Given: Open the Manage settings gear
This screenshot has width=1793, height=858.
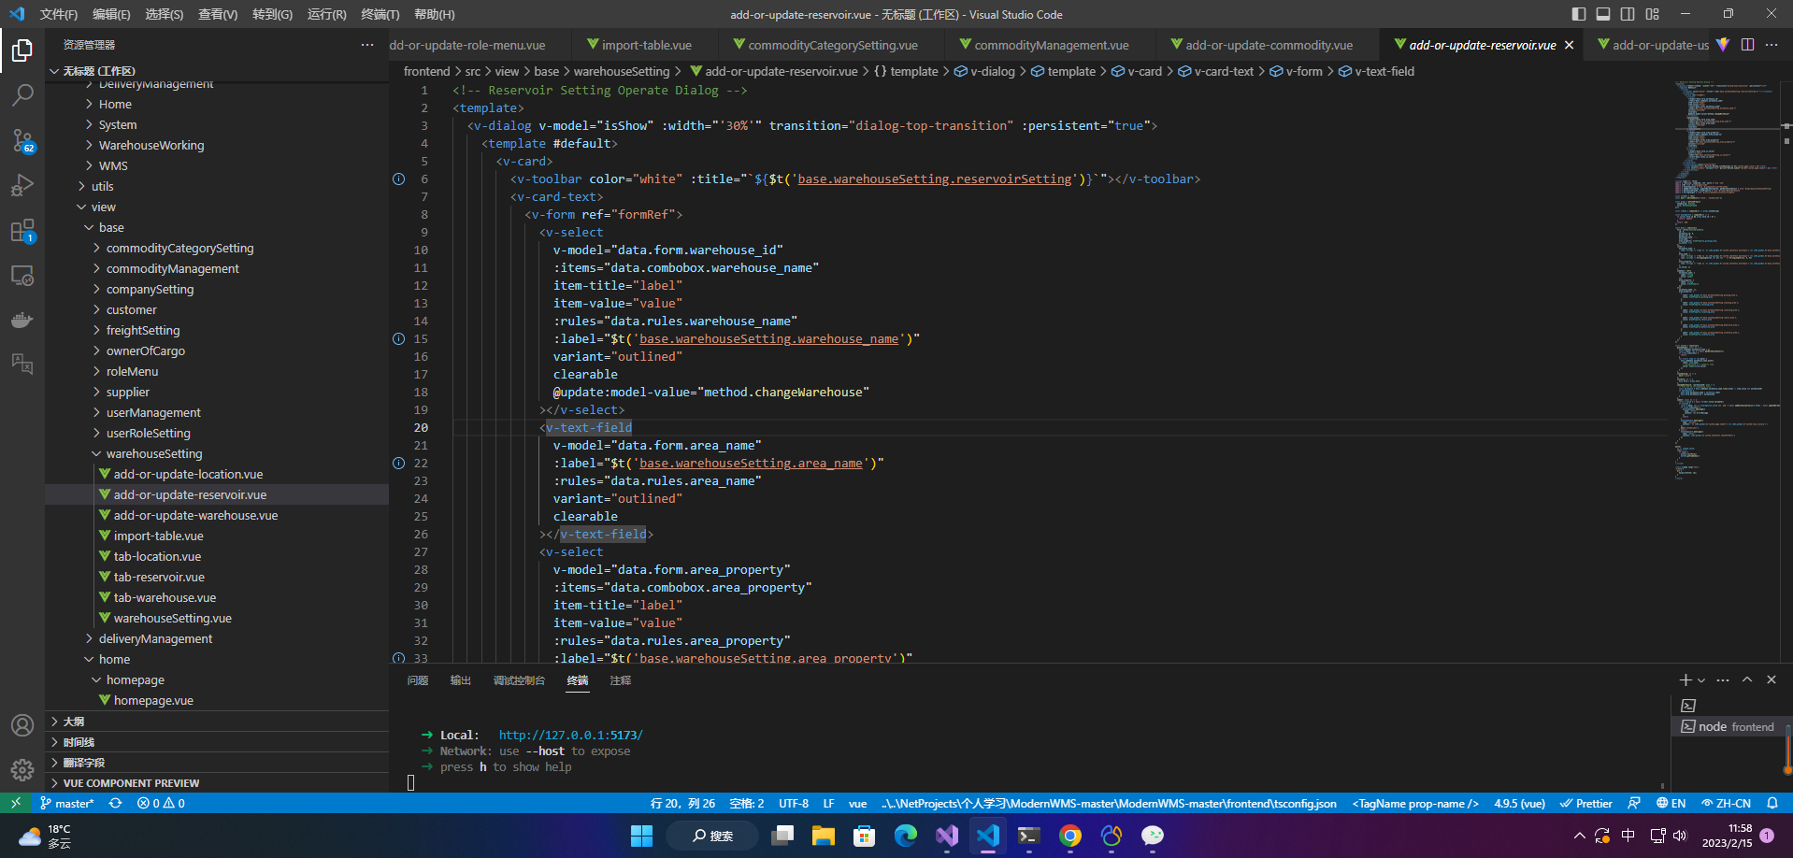Looking at the screenshot, I should (22, 770).
